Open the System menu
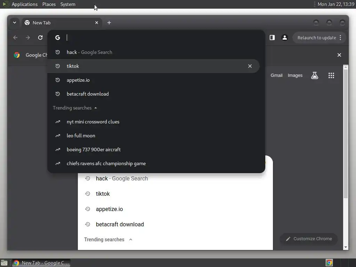Viewport: 356px width, 267px height. [68, 4]
